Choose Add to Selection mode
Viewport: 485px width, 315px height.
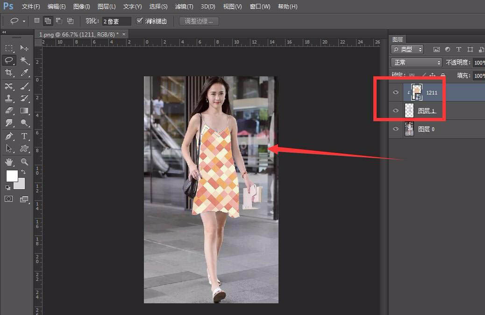pyautogui.click(x=48, y=21)
